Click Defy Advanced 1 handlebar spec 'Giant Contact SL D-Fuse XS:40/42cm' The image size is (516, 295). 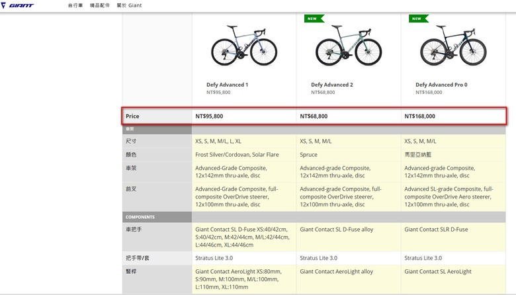pos(242,237)
